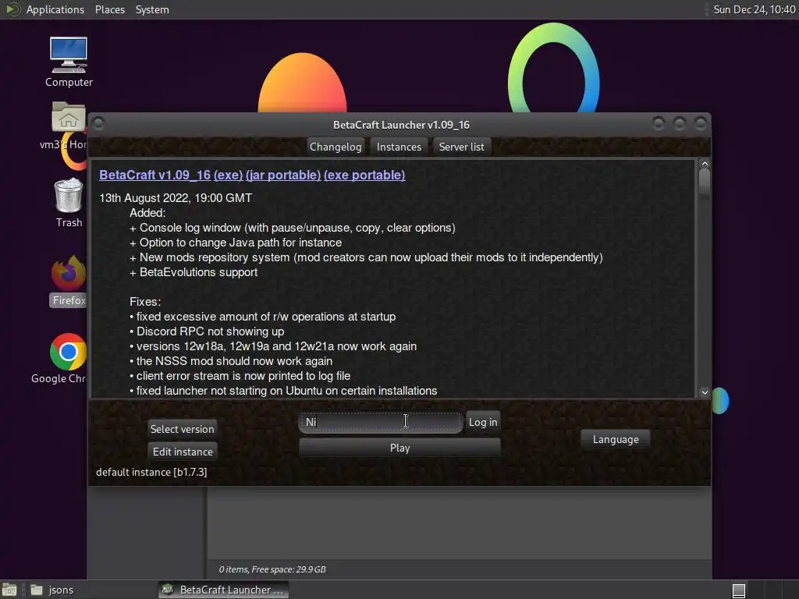Click the 'BetaEvolutions support' changelog line
This screenshot has width=799, height=599.
[x=194, y=272]
